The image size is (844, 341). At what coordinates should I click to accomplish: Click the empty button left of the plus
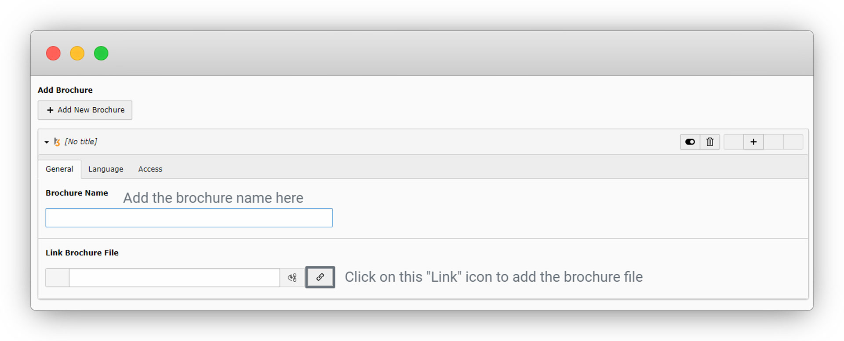pos(734,142)
